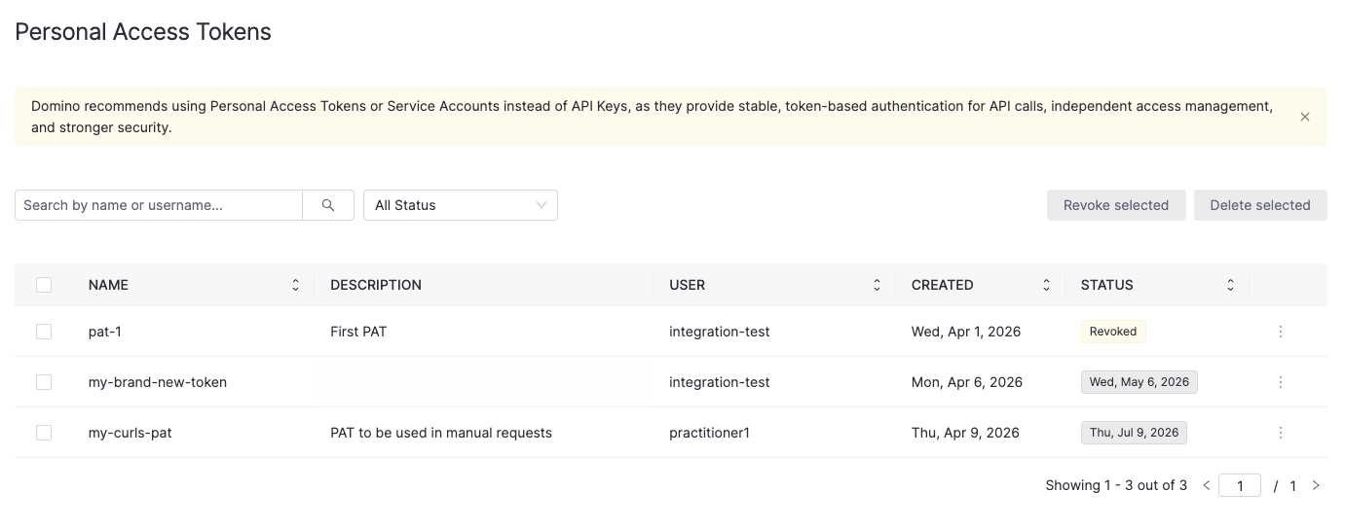The image size is (1345, 527).
Task: Click the Showing 1 - 3 out of 3 text
Action: [1116, 485]
